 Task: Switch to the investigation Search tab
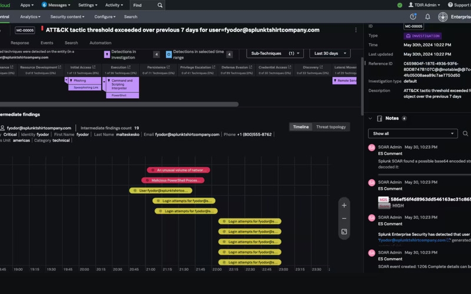pos(71,43)
